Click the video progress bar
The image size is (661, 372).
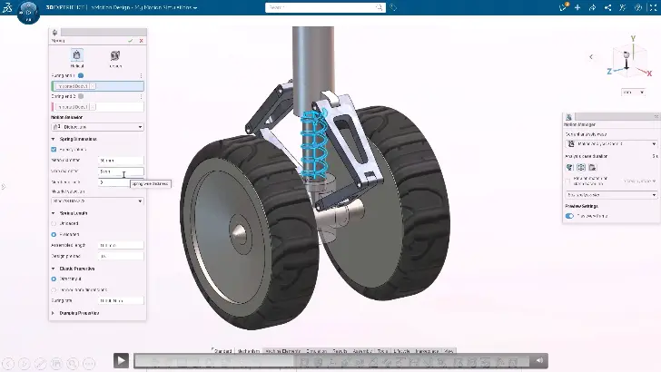[327, 360]
